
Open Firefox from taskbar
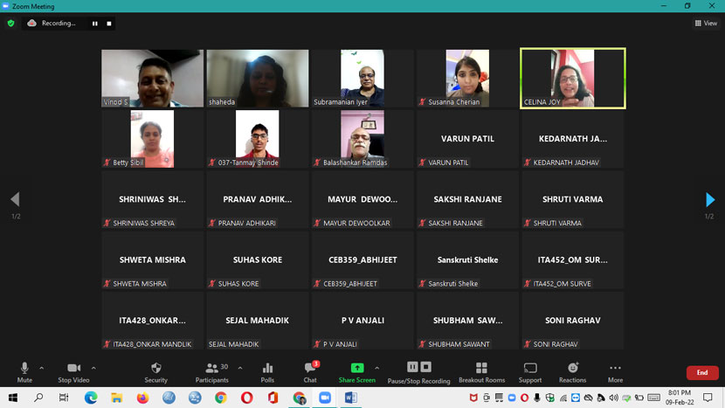pos(143,398)
